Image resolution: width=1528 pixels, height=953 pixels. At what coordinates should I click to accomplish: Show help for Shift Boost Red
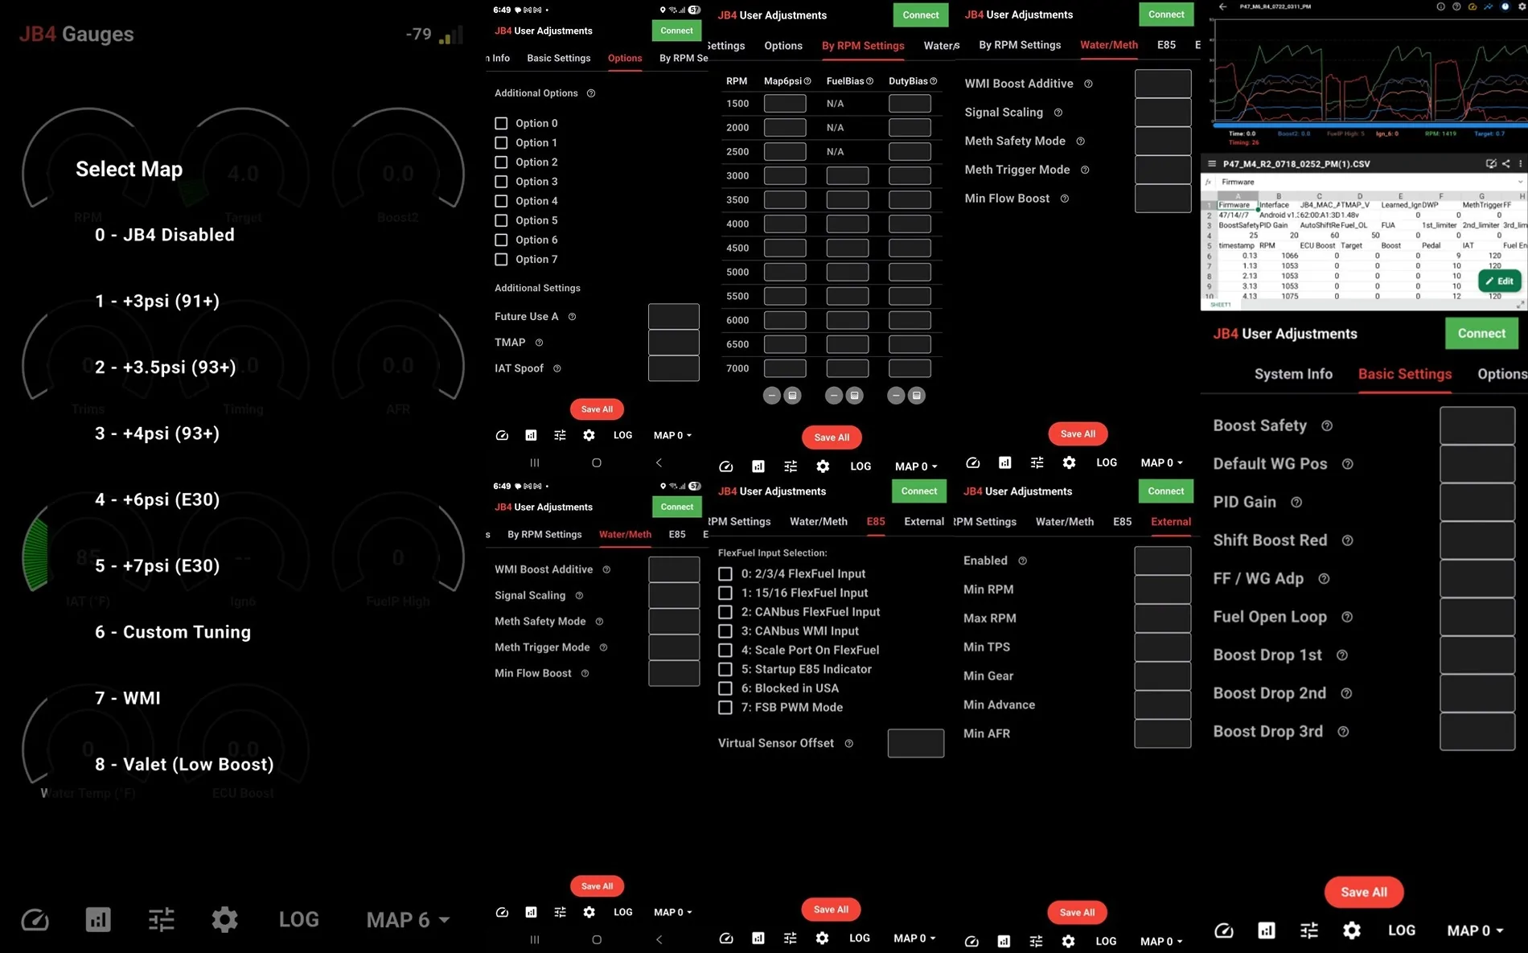pyautogui.click(x=1347, y=540)
